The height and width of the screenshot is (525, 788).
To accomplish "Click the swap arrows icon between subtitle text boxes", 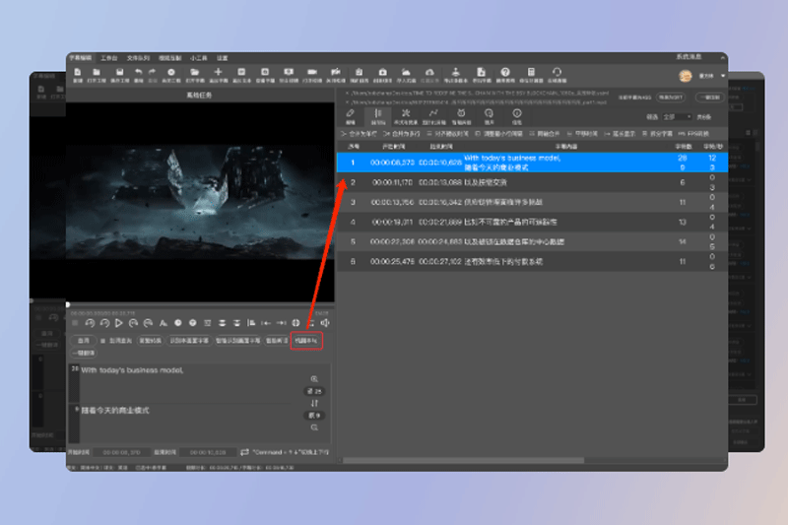I will tap(314, 403).
